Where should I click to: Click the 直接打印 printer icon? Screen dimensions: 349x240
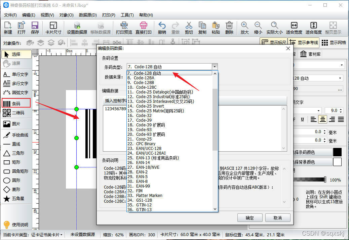(x=143, y=28)
